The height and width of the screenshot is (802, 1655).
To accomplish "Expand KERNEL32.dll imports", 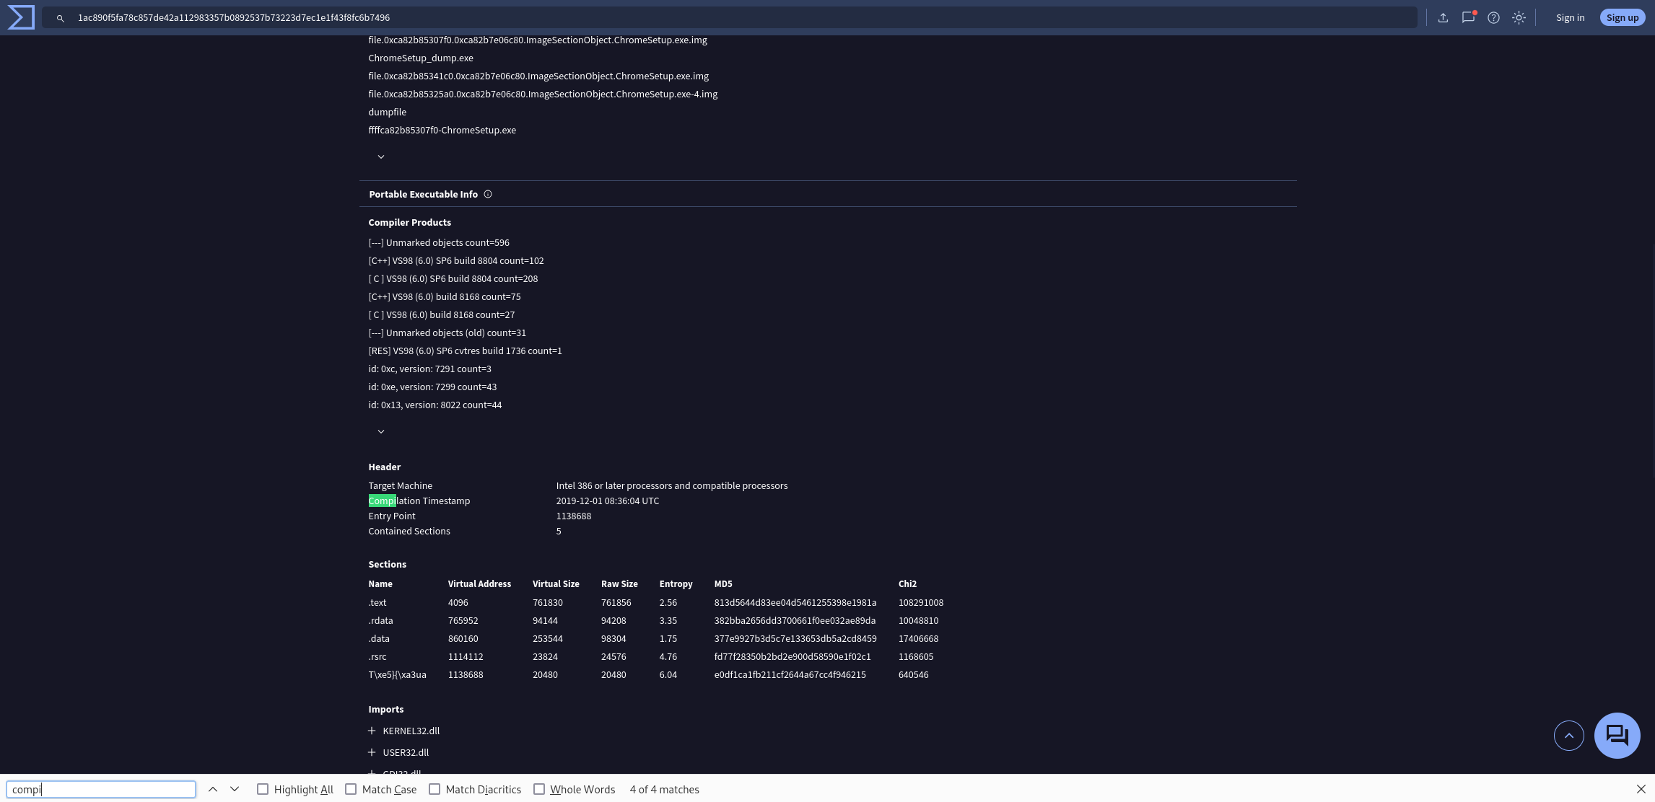I will tap(372, 731).
